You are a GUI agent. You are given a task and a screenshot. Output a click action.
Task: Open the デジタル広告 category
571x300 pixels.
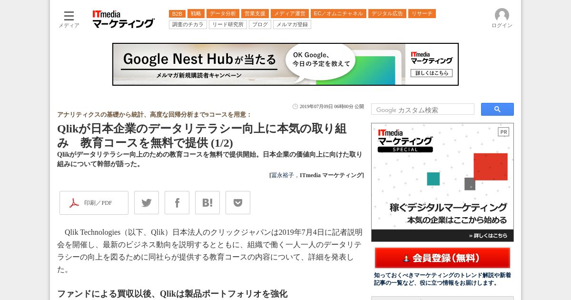click(387, 14)
